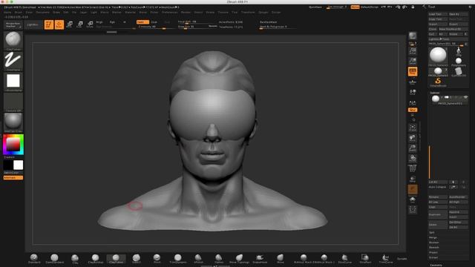
Task: Enable the Mrgb paint mode
Action: point(99,22)
